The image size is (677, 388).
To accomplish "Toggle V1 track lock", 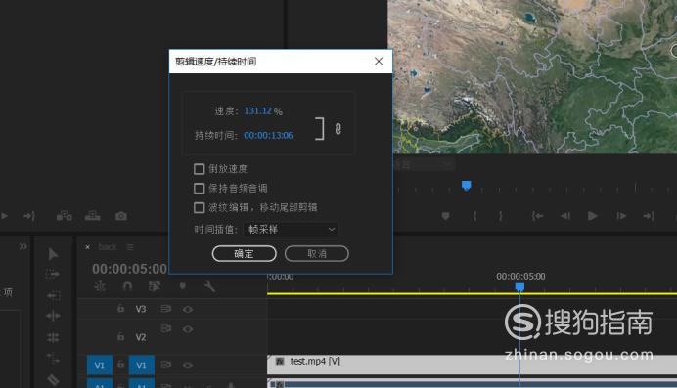I will pos(121,365).
